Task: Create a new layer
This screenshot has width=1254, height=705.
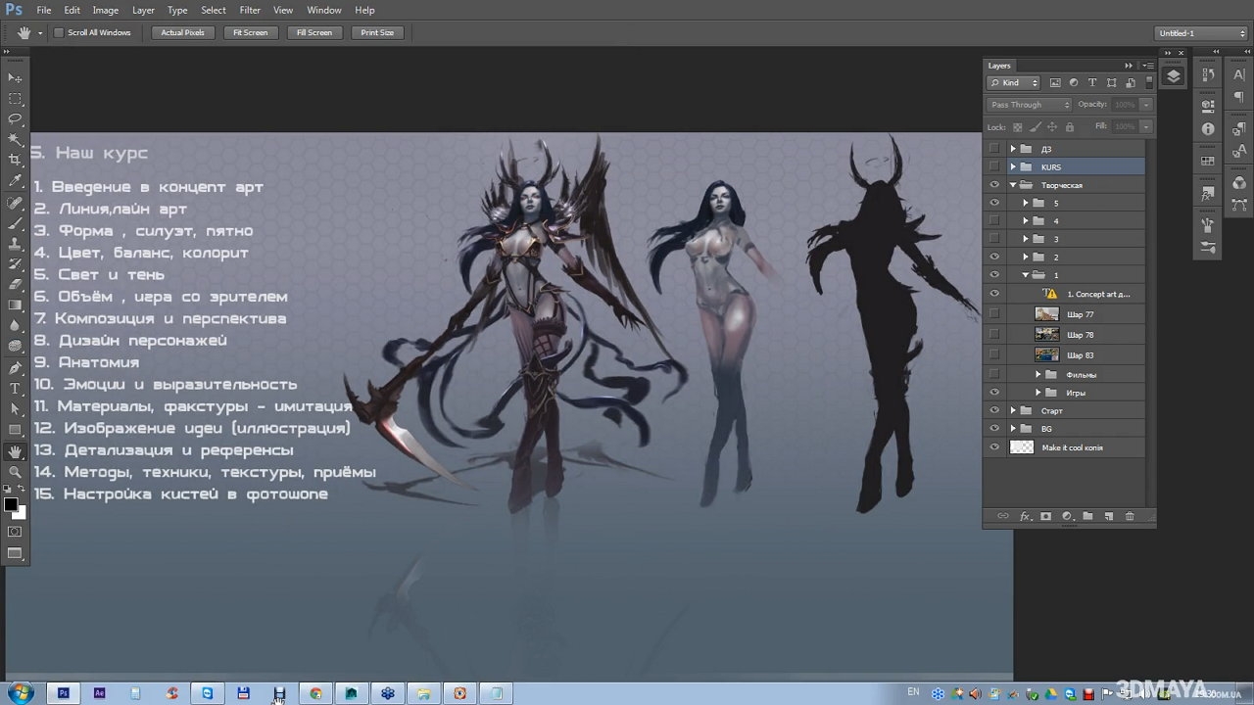Action: pyautogui.click(x=1109, y=516)
